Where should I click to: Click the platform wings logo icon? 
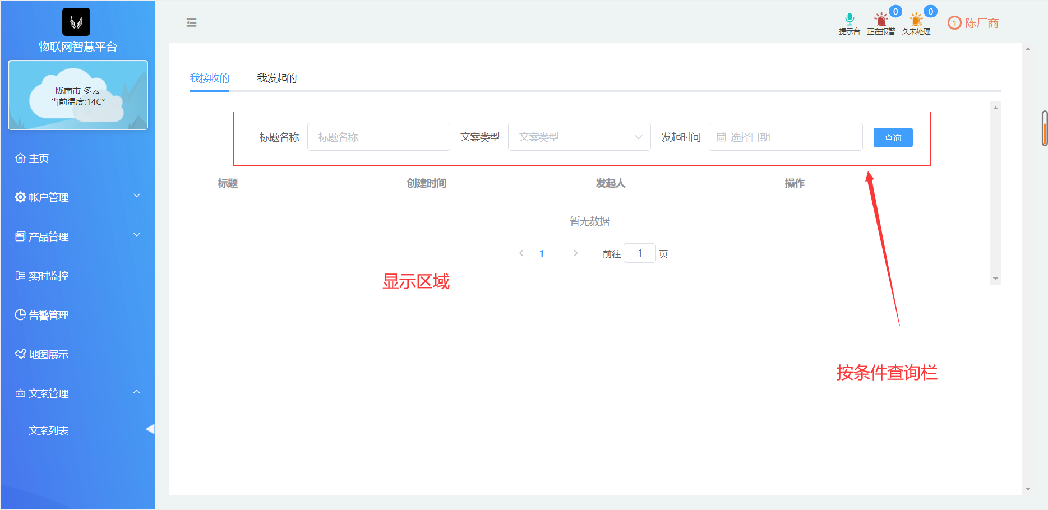[76, 22]
